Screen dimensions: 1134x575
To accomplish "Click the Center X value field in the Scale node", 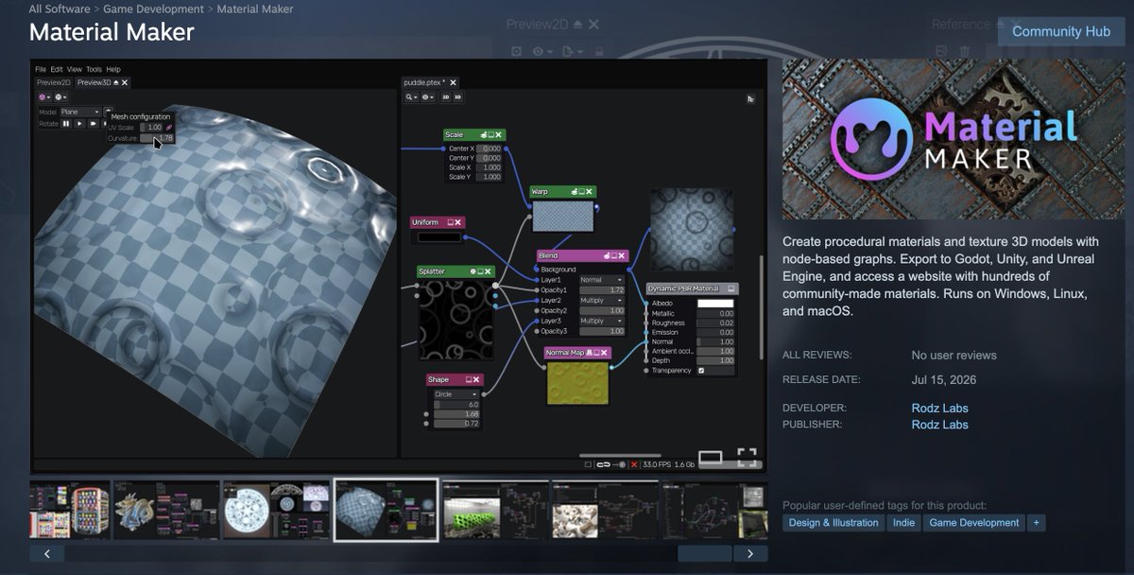I will pos(490,148).
